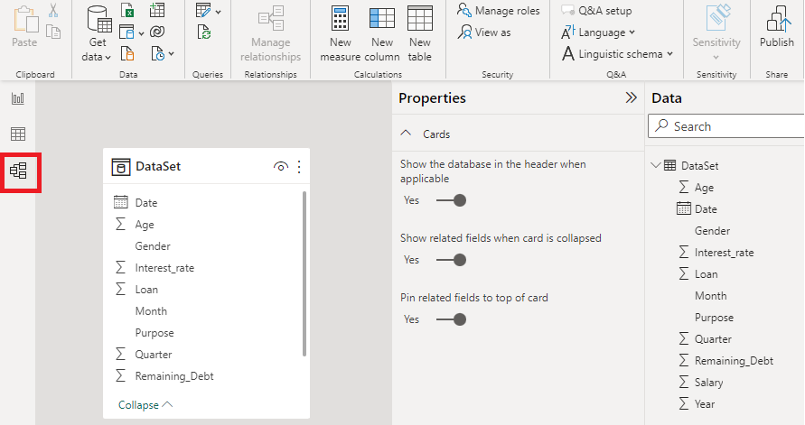
Task: Toggle the DataSet card visibility eye
Action: coord(281,167)
